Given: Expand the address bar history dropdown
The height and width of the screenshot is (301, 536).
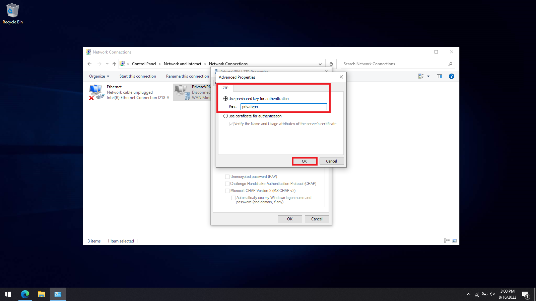Looking at the screenshot, I should click(320, 64).
